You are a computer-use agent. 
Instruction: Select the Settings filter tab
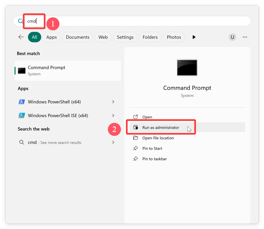(125, 37)
